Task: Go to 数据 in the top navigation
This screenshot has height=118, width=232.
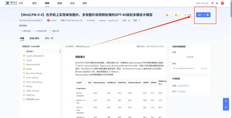Action: [x=60, y=3]
